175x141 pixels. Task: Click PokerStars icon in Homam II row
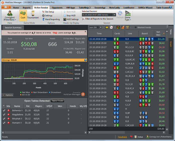click(x=8, y=123)
